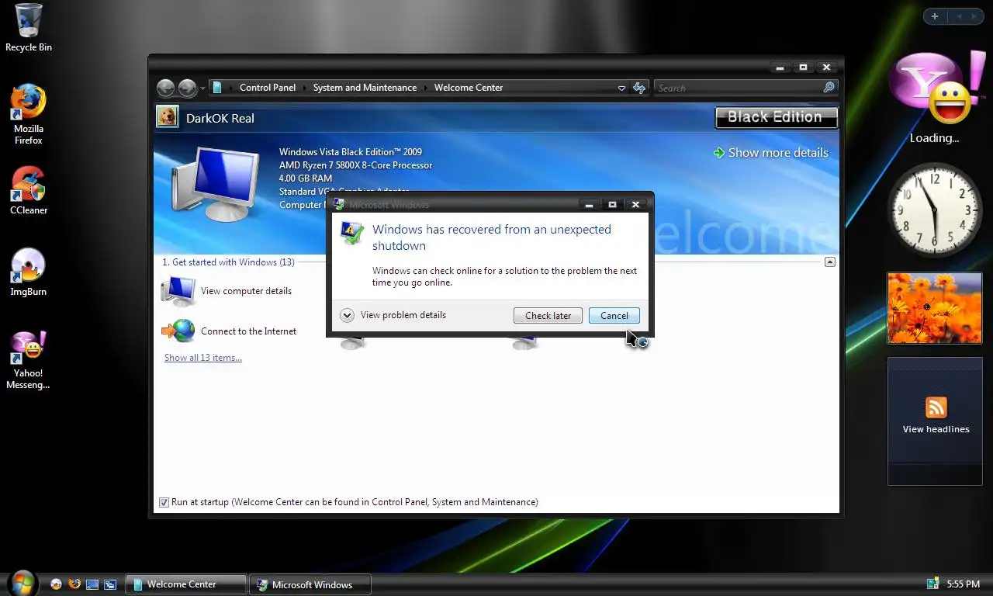Click the 4.00 GB RAM text
The height and width of the screenshot is (596, 993).
click(x=306, y=178)
